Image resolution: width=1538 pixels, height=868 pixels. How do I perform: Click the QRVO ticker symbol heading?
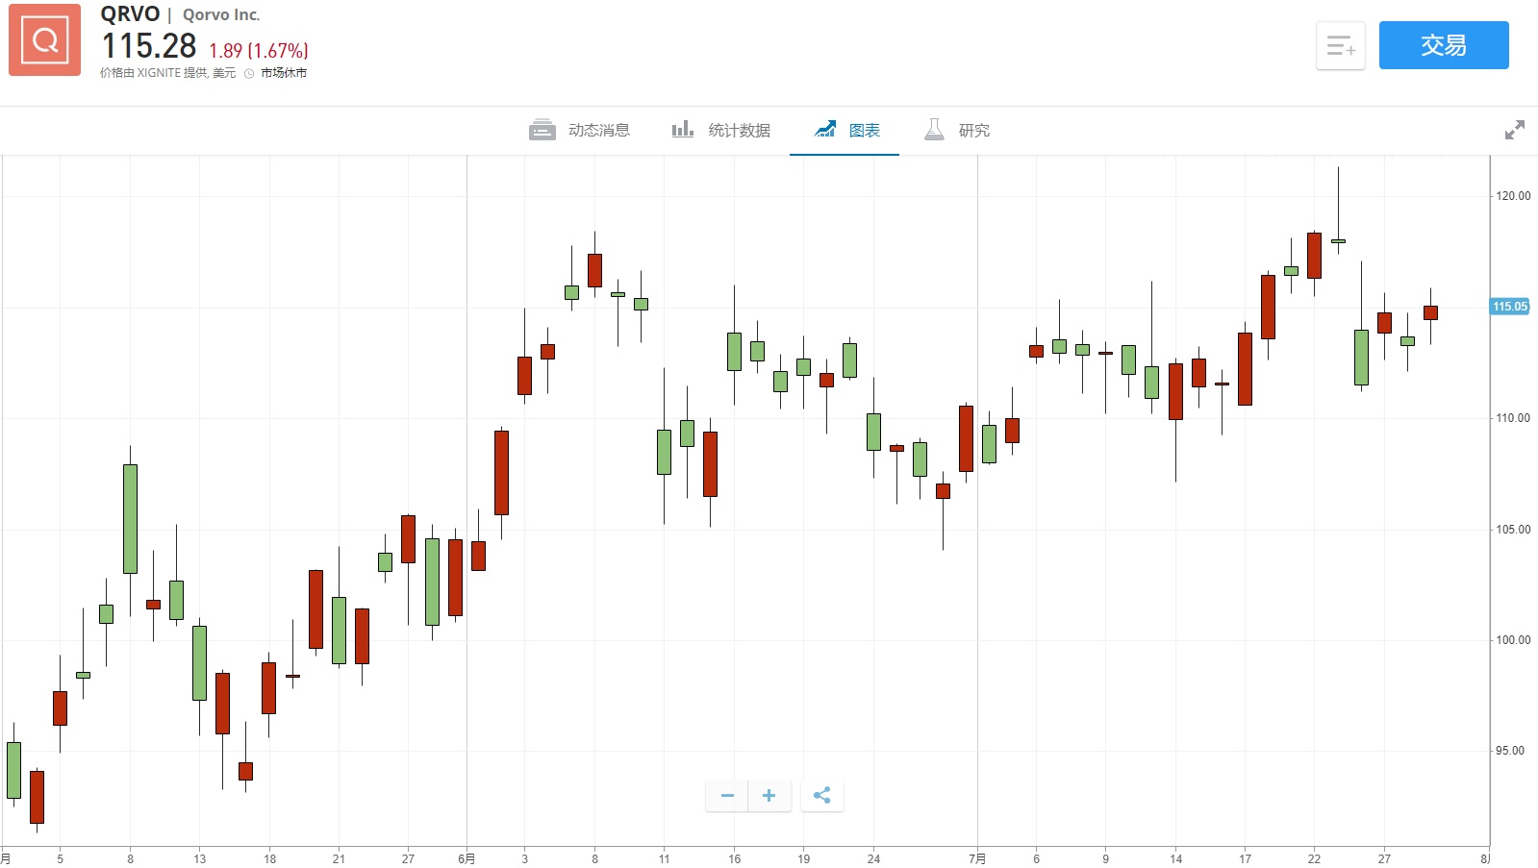click(x=130, y=14)
